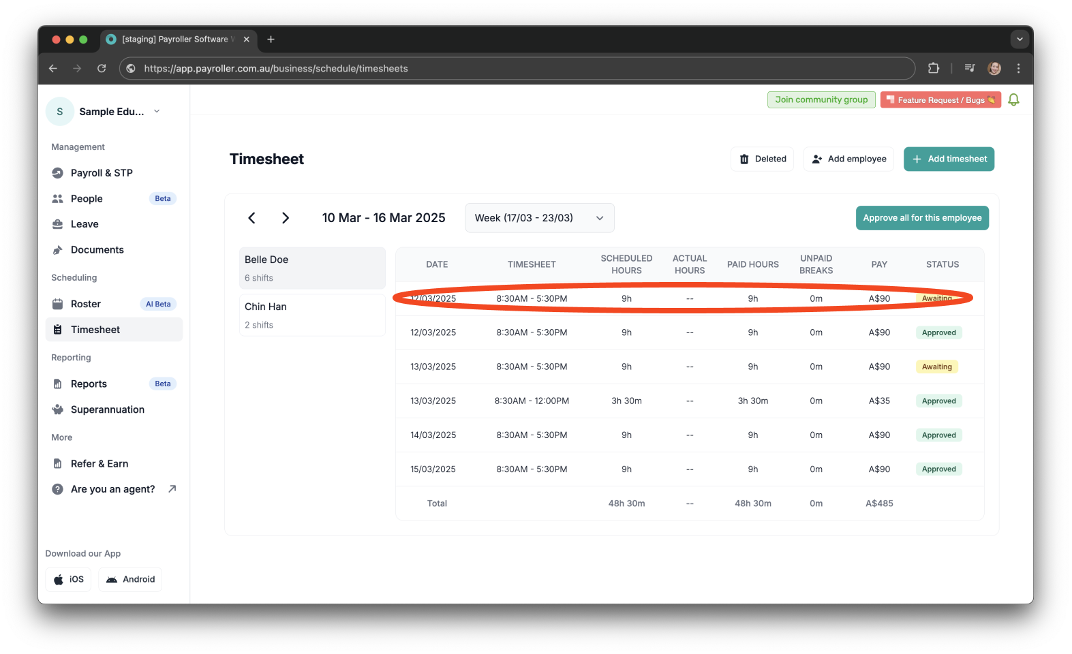Click the 15/03/2025 date cell
This screenshot has width=1072, height=654.
[433, 469]
